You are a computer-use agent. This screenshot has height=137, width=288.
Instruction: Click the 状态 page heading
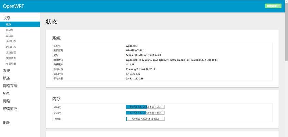coord(52,22)
